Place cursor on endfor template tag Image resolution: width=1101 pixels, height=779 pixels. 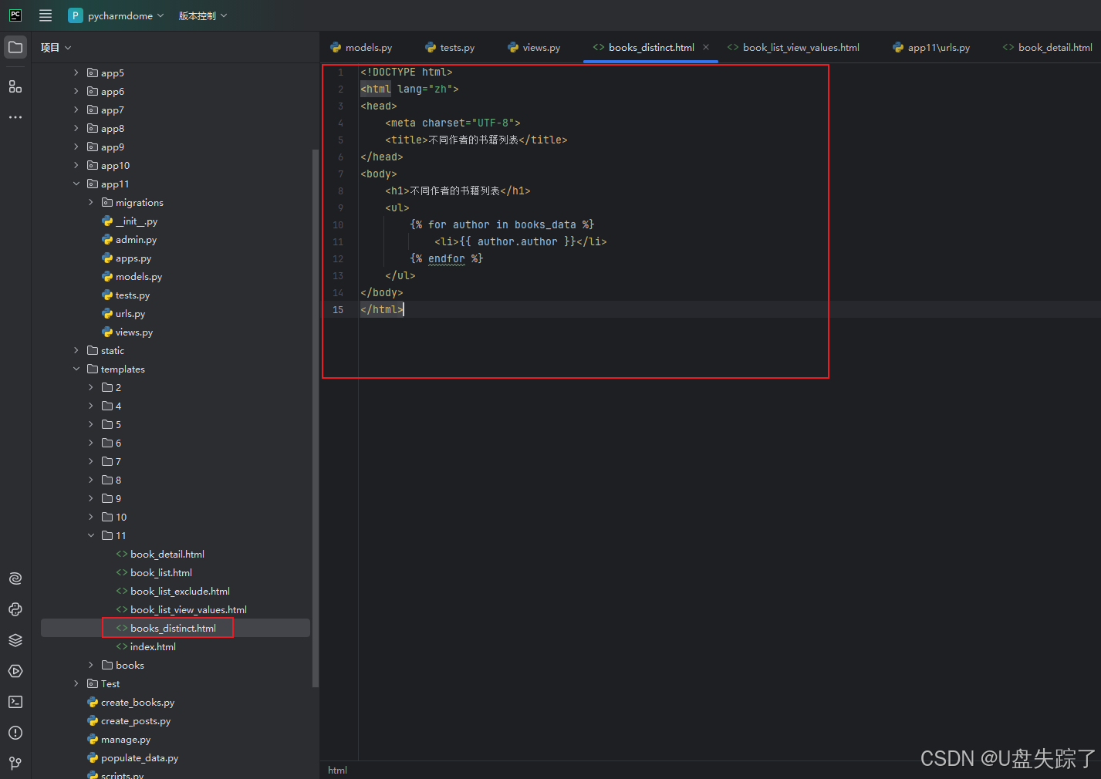pyautogui.click(x=447, y=258)
